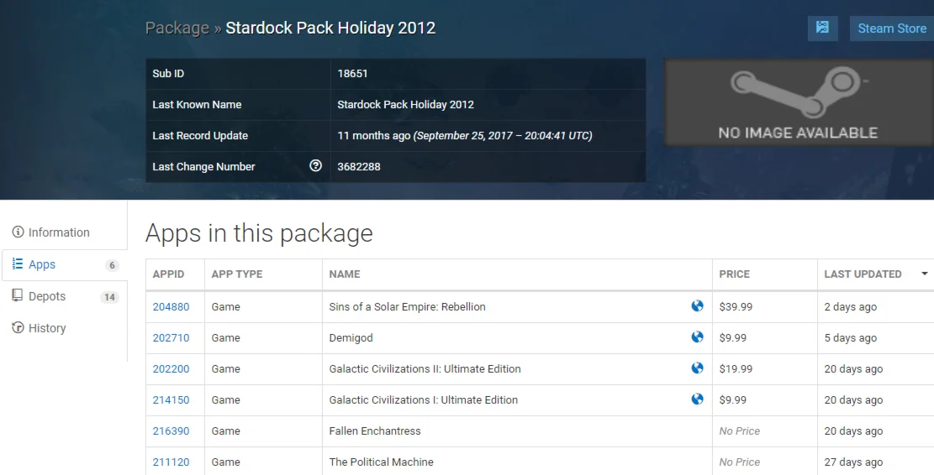Open the Information sidebar tab
The image size is (934, 475).
click(x=58, y=232)
